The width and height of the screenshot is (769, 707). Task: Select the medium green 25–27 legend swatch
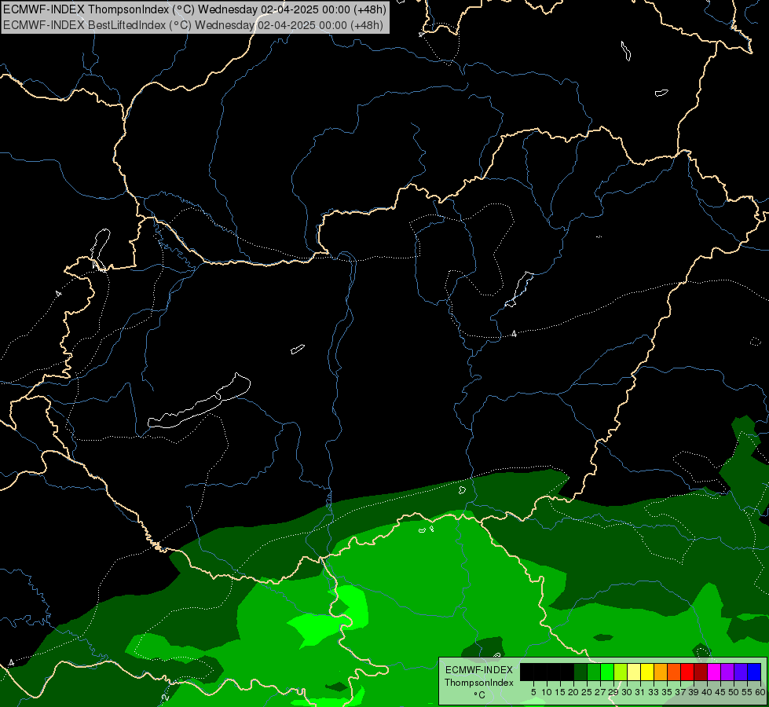[594, 672]
